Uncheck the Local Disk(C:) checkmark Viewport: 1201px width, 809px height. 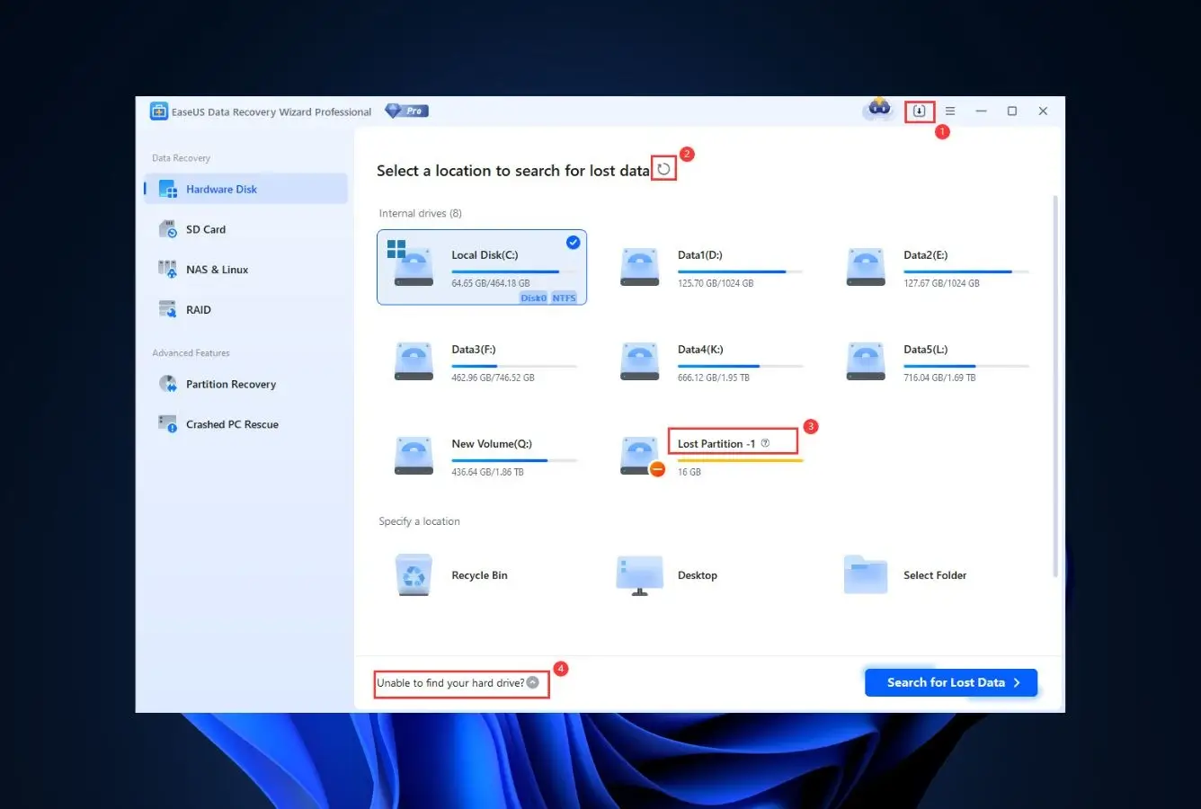(573, 243)
